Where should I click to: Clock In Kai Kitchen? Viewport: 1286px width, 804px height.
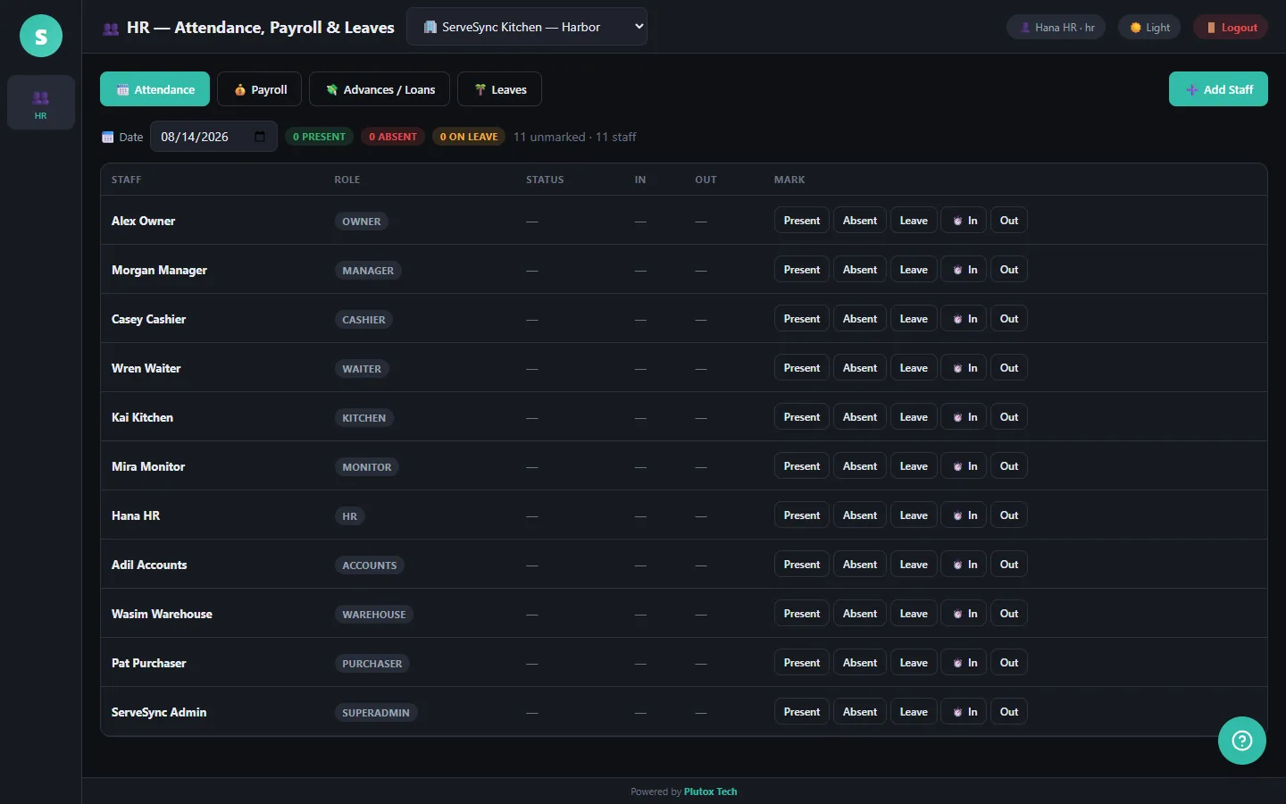964,417
